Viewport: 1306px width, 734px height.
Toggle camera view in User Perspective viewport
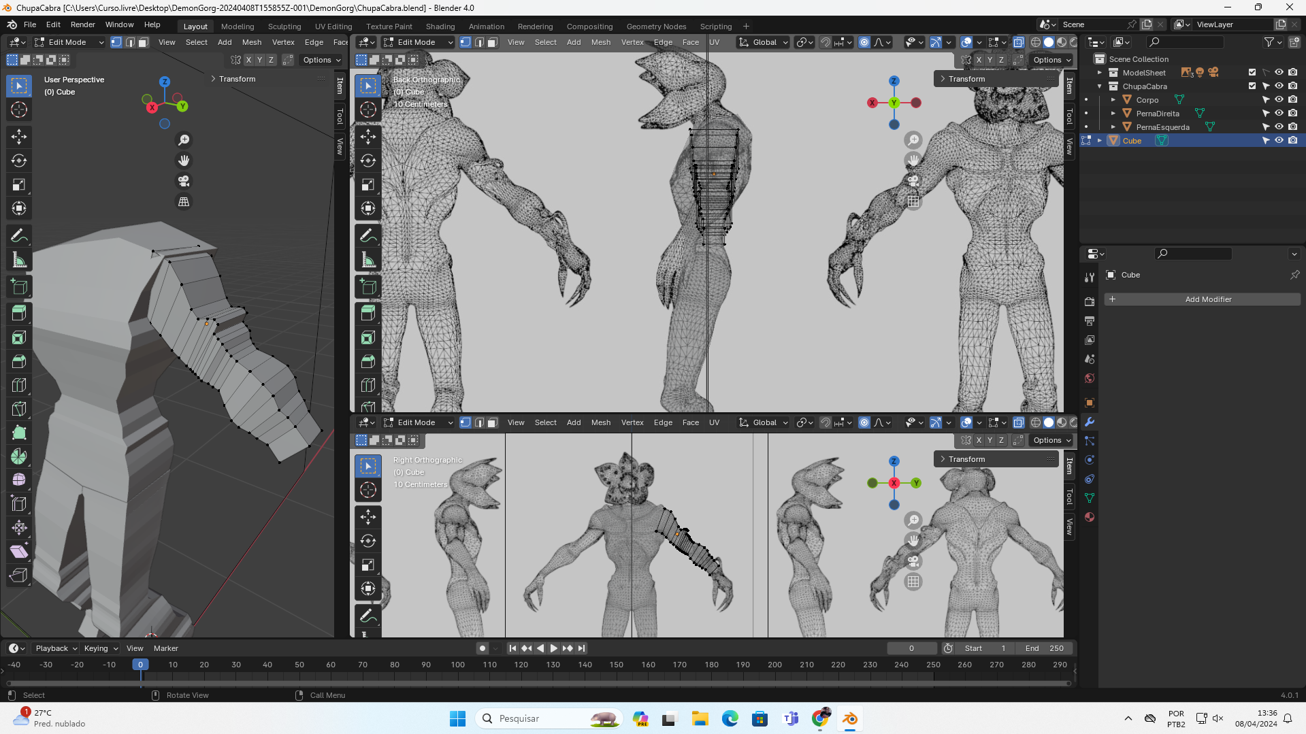point(184,181)
